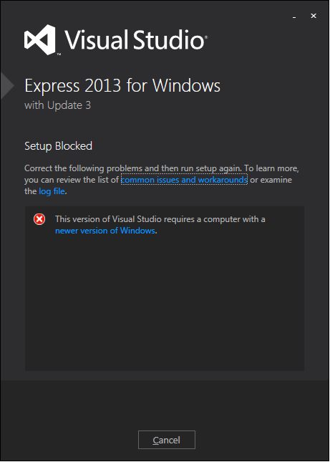Viewport: 330px width, 462px height.
Task: Click the registered trademark symbol after Studio
Action: (x=206, y=37)
